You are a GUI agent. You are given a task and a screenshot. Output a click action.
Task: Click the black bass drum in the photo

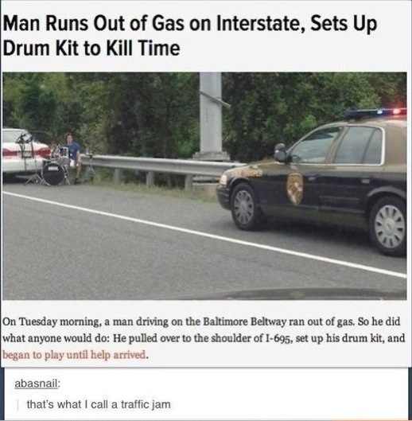[53, 173]
